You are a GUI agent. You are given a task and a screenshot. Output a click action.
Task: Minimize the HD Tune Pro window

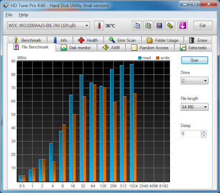(185, 4)
